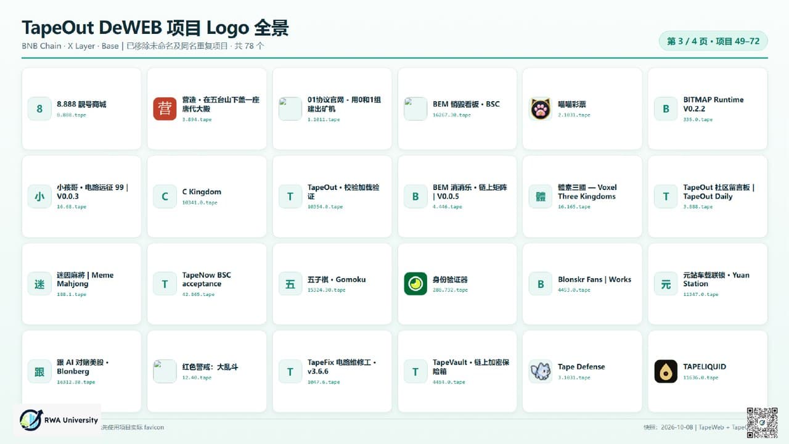Select the TAPELIQUID gold droplet icon
The width and height of the screenshot is (789, 444).
click(666, 372)
